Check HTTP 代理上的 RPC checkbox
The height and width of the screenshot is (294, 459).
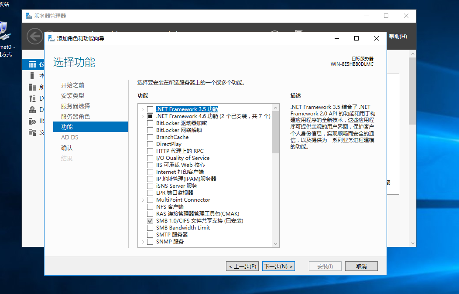(150, 151)
